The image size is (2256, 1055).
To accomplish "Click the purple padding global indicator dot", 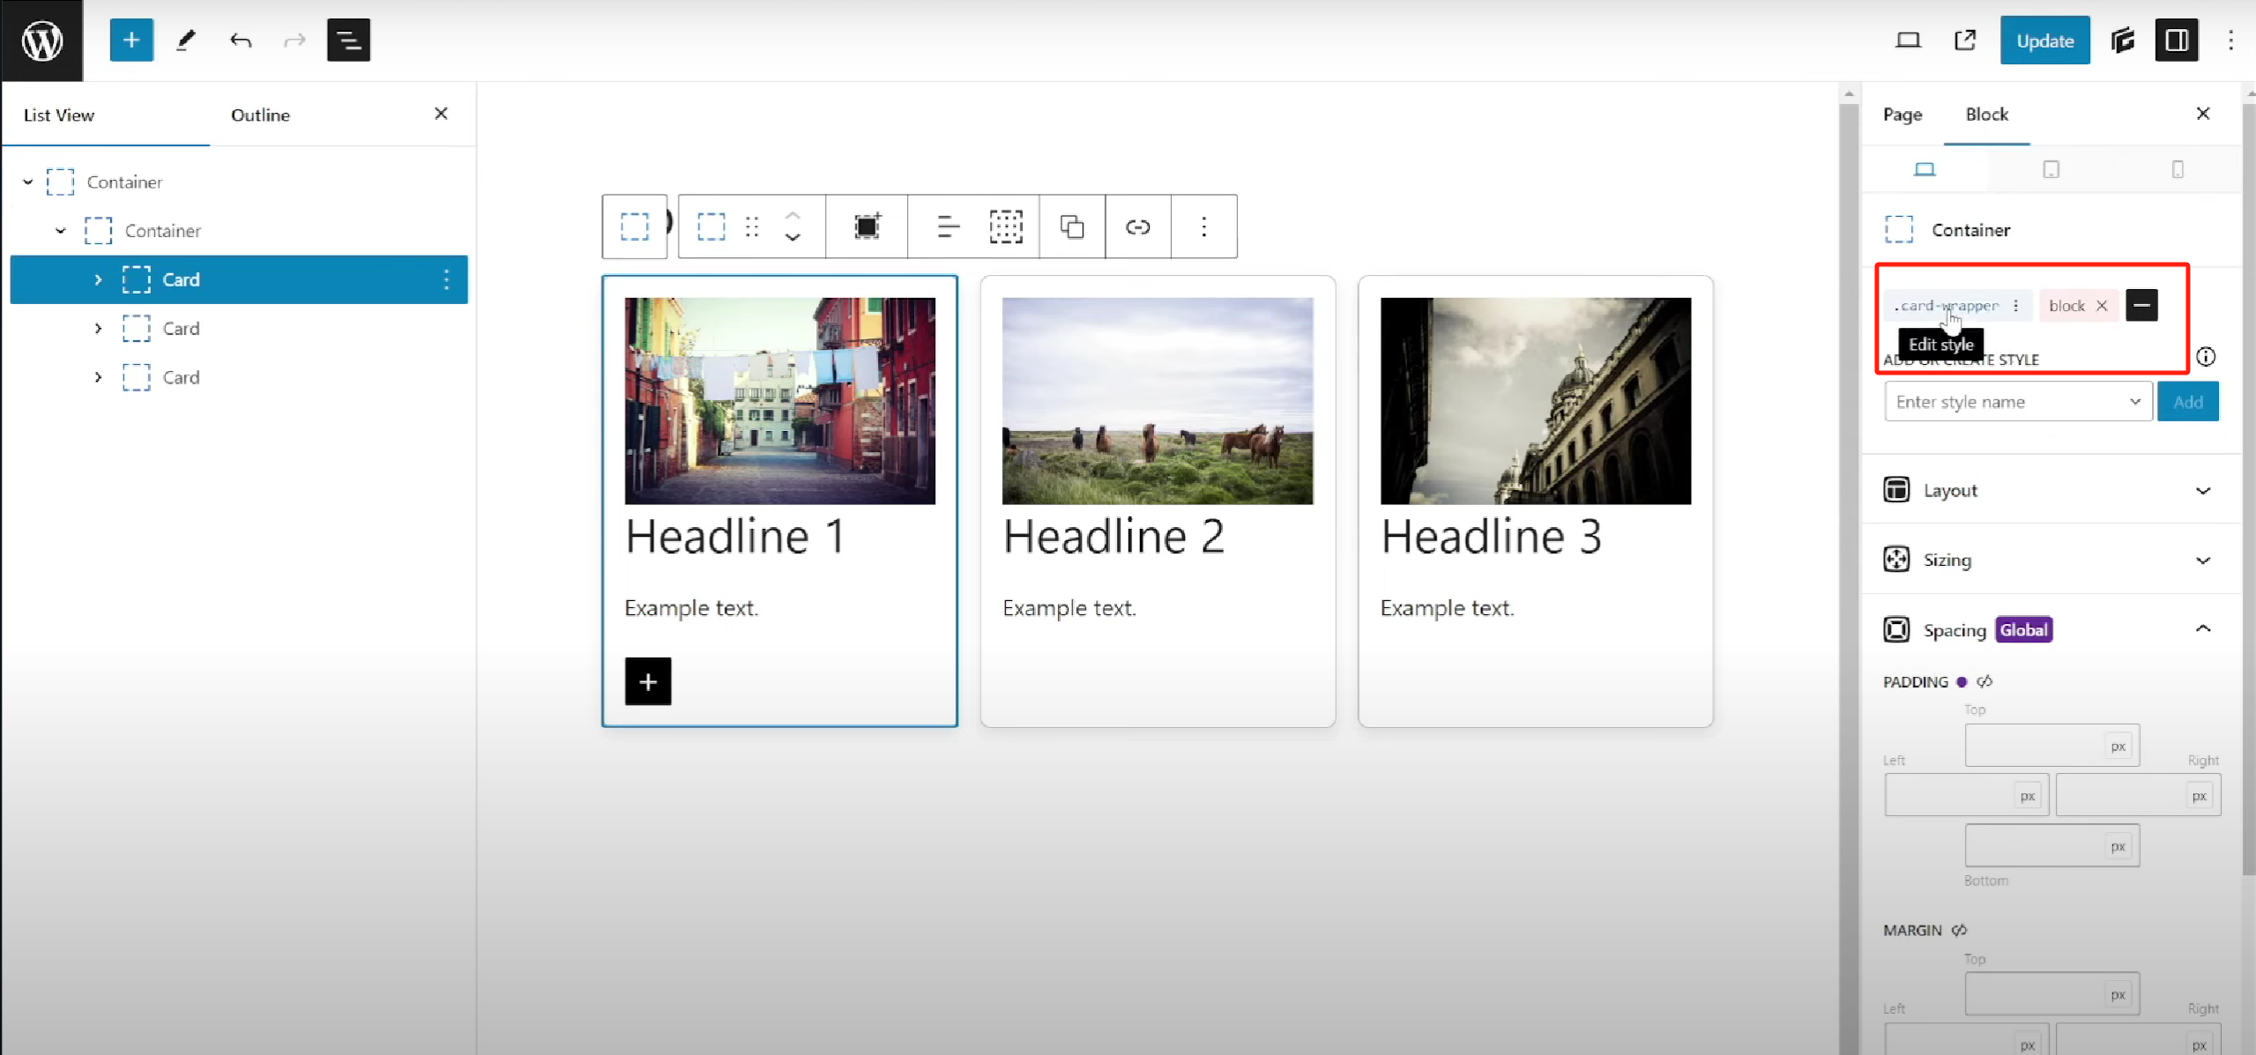I will [x=1962, y=681].
